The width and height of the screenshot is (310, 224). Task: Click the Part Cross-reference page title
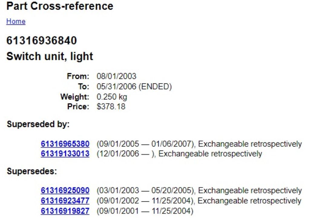click(x=60, y=6)
